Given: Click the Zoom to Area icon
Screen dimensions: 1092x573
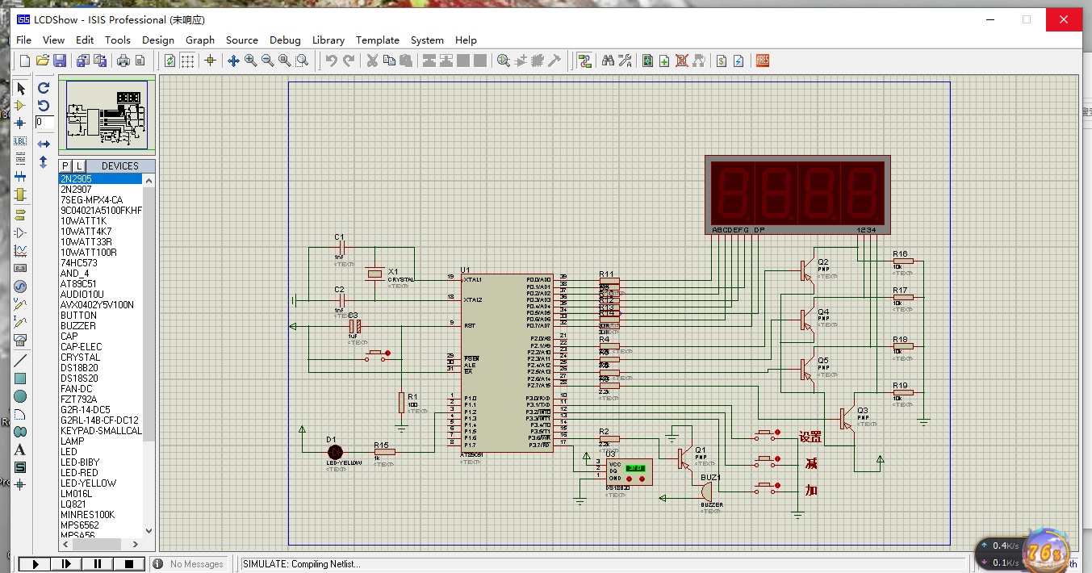Looking at the screenshot, I should point(302,61).
